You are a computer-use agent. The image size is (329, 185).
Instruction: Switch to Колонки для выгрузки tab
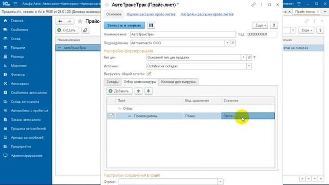click(178, 82)
